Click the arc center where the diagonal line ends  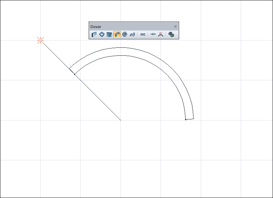(121, 120)
